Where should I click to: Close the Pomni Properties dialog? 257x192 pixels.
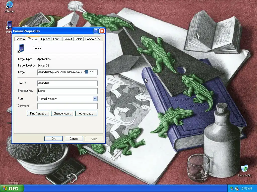[x=102, y=31]
